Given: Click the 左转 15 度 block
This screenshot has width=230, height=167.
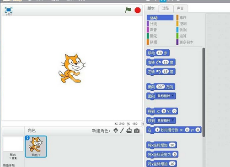Looking at the screenshot, I should tap(161, 72).
